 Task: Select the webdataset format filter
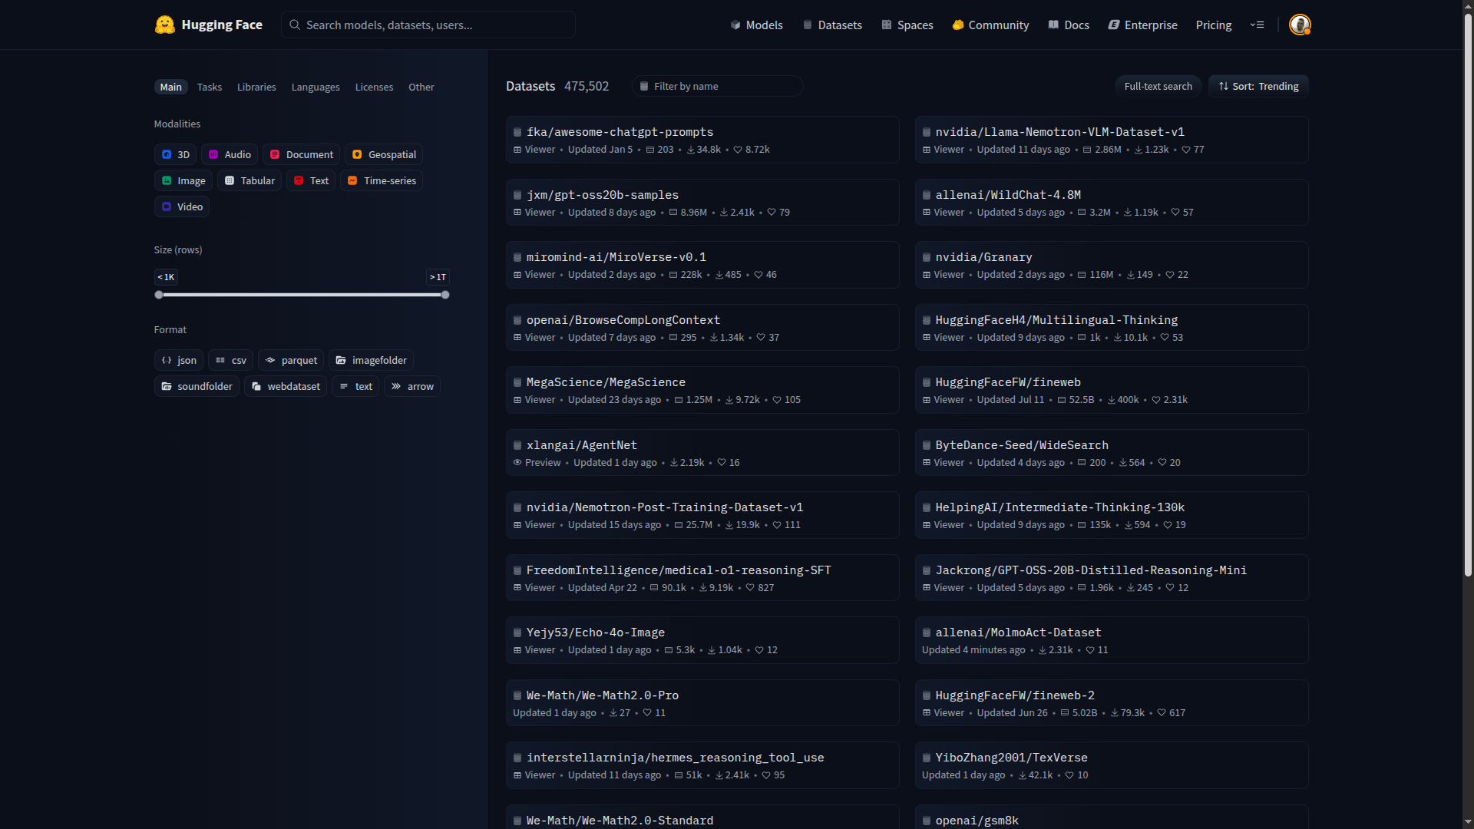(286, 386)
